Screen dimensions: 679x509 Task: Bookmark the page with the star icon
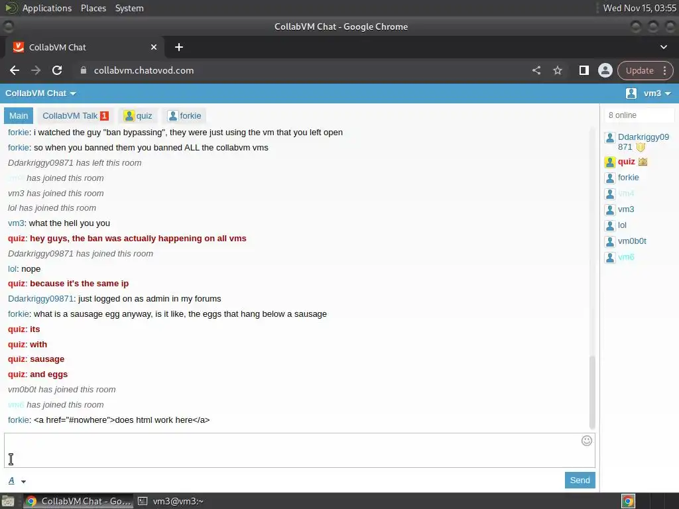558,70
